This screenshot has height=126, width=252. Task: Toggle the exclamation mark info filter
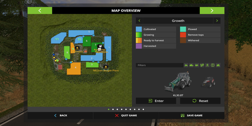(x=213, y=65)
